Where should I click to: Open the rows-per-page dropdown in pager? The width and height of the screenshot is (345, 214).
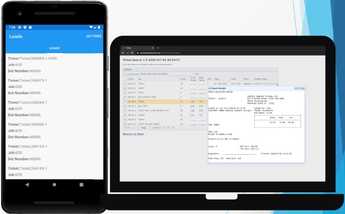[x=127, y=127]
